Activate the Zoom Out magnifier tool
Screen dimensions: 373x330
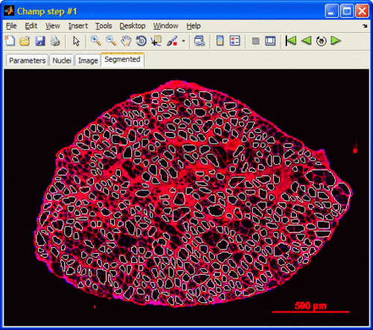pos(111,40)
